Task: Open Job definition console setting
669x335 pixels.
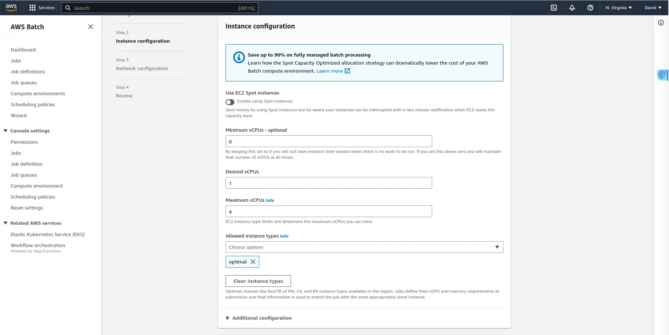Action: 27,164
